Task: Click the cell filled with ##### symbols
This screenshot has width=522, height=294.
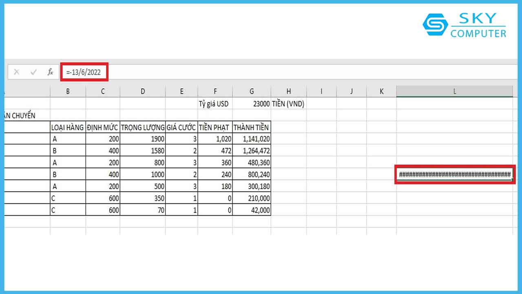Action: pyautogui.click(x=455, y=174)
